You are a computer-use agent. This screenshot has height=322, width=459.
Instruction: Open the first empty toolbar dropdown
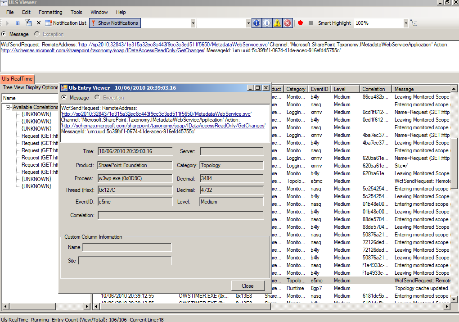pyautogui.click(x=193, y=23)
